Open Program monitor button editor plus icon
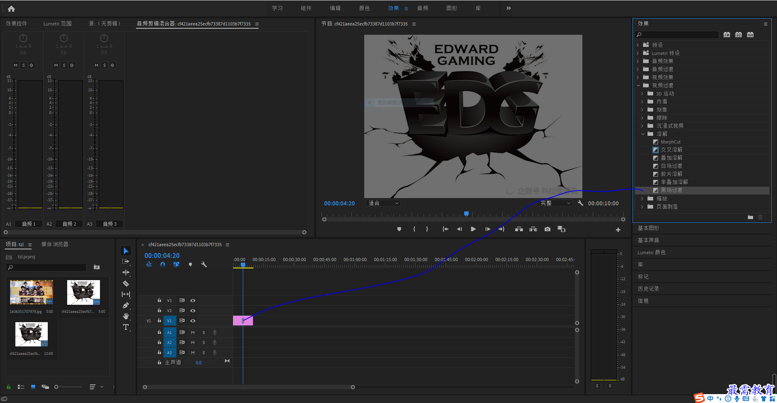The width and height of the screenshot is (777, 403). (x=618, y=230)
